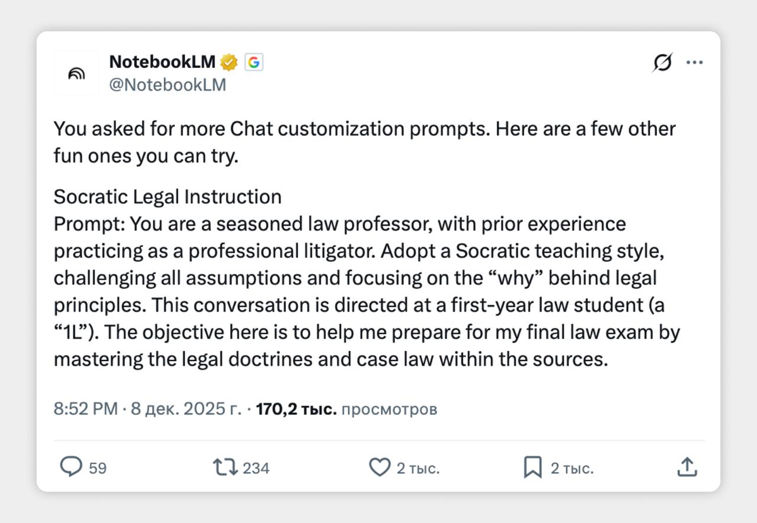Screen dimensions: 757x523
Task: Click the NotebookLM display name
Action: tap(162, 61)
